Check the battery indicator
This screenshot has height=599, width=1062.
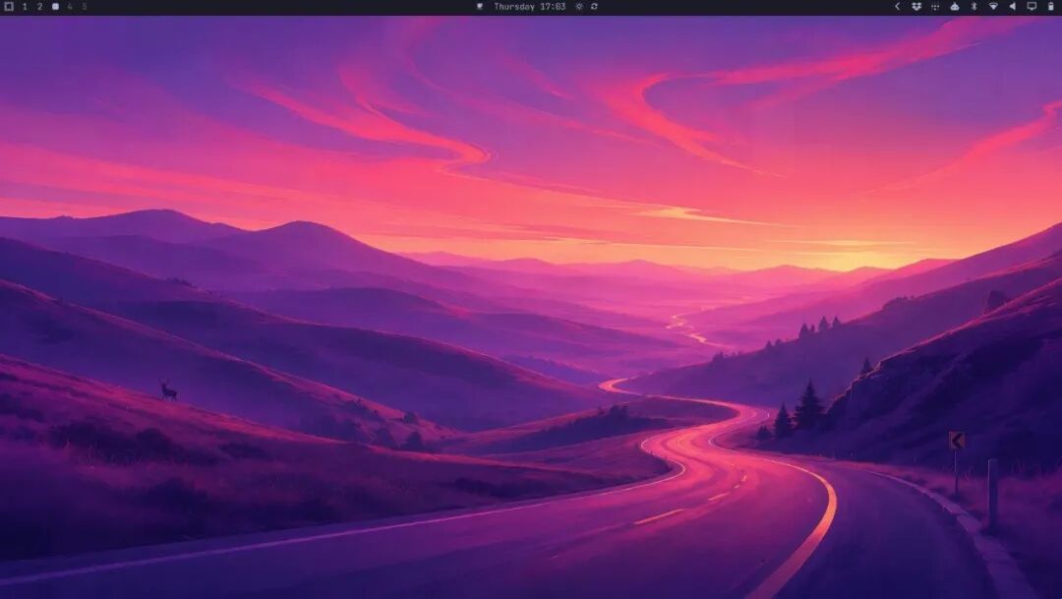coord(1050,7)
